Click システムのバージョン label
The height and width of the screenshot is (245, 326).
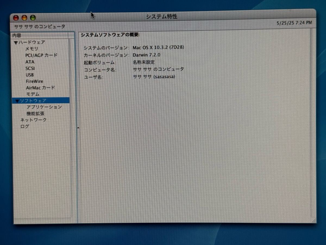pos(106,48)
